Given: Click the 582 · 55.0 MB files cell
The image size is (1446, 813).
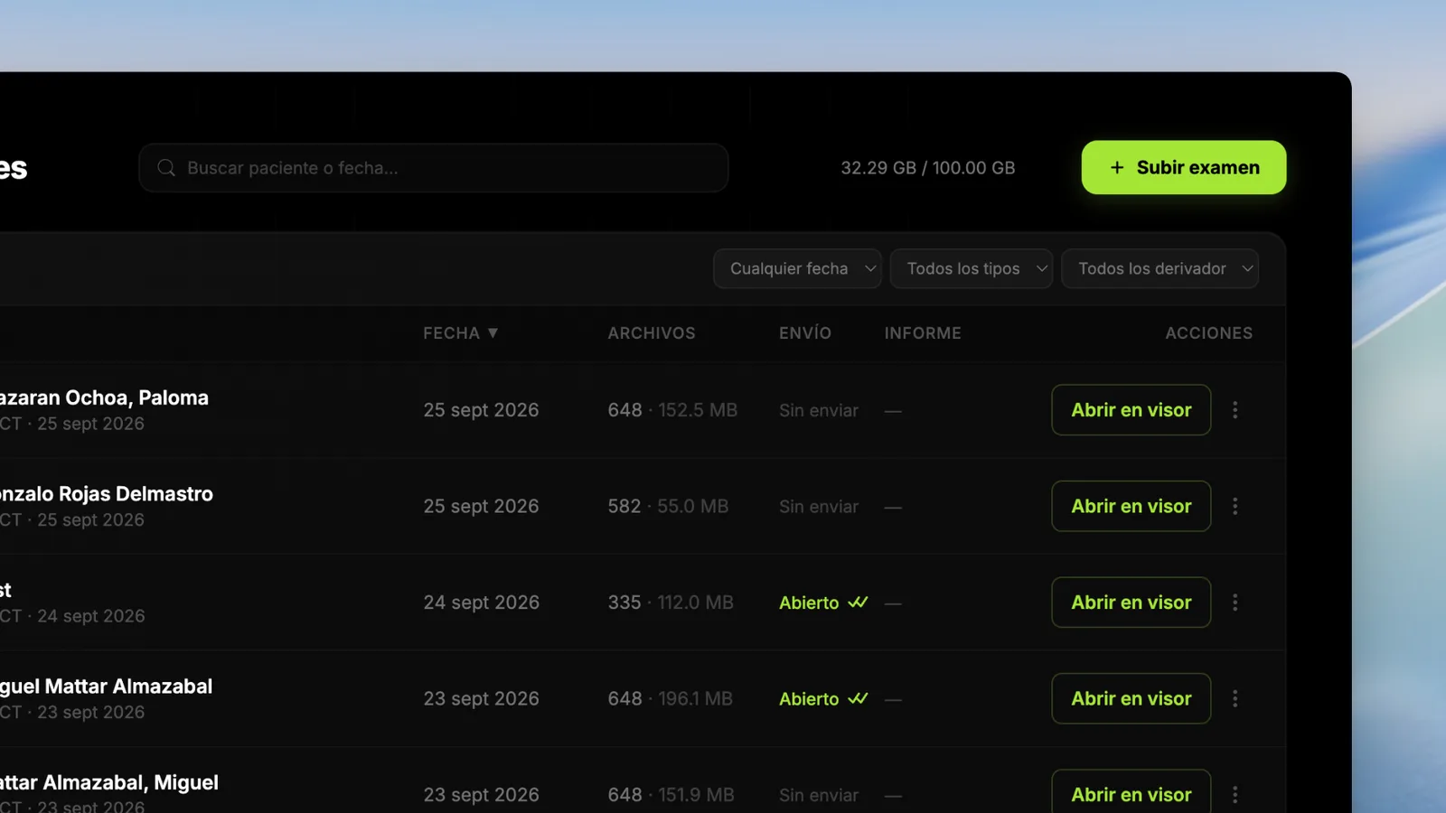Looking at the screenshot, I should point(668,507).
